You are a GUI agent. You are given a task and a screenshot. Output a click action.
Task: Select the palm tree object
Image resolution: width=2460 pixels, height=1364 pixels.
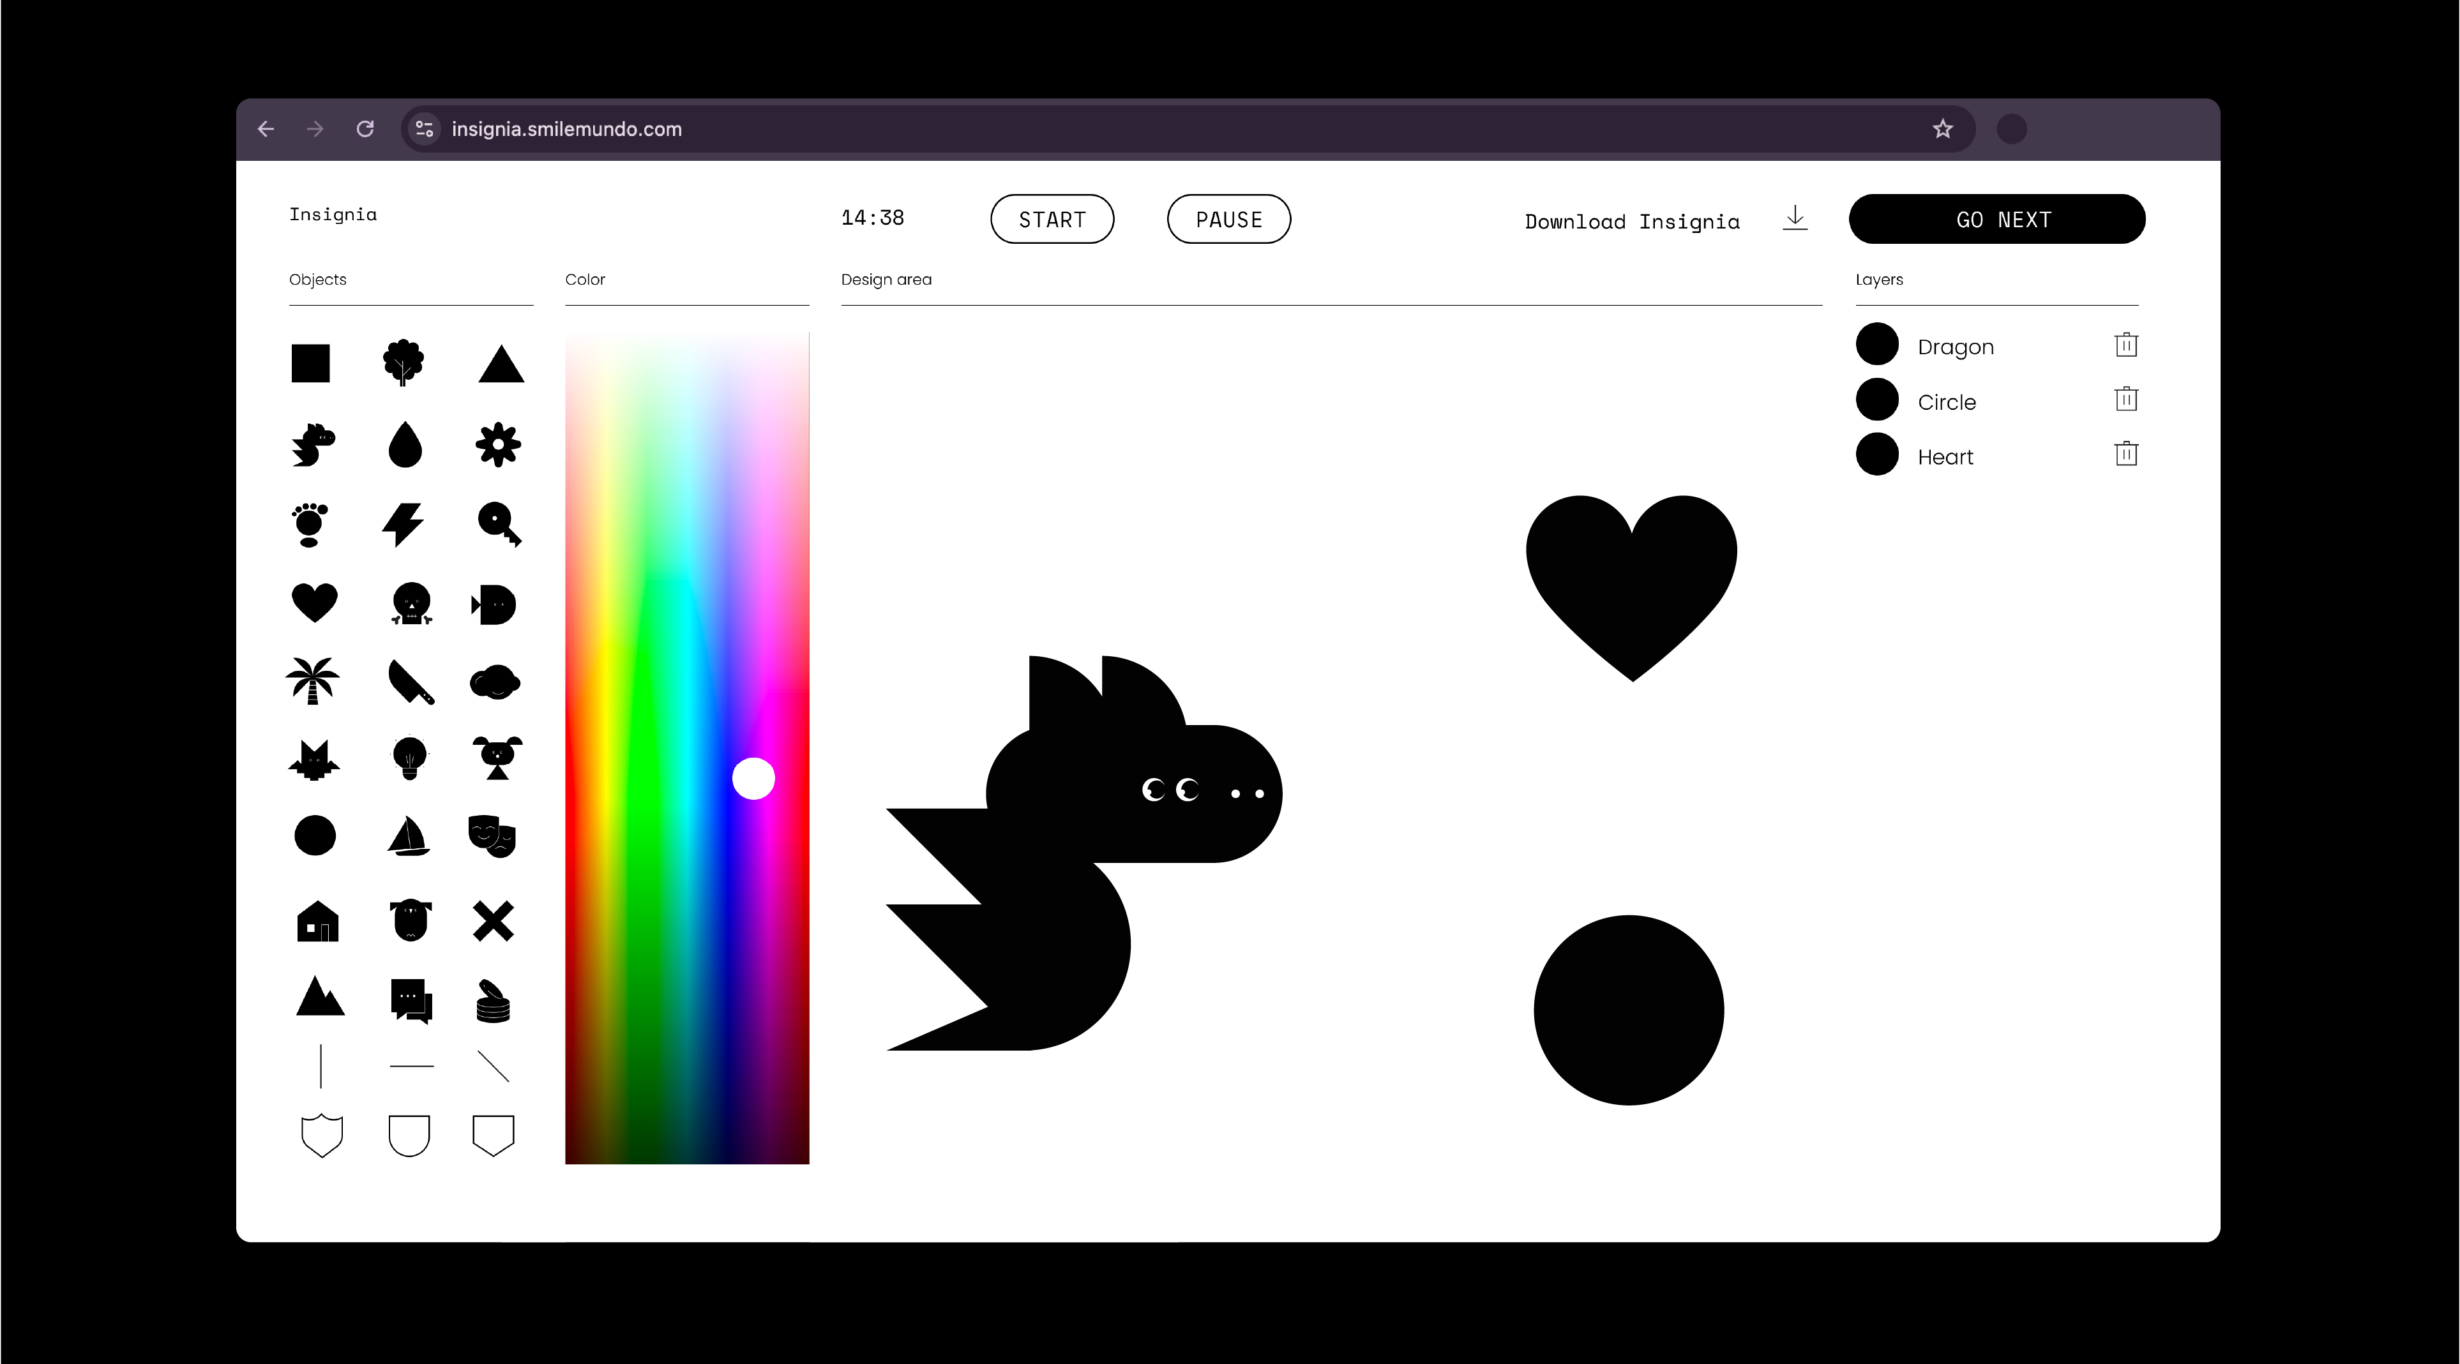click(312, 680)
